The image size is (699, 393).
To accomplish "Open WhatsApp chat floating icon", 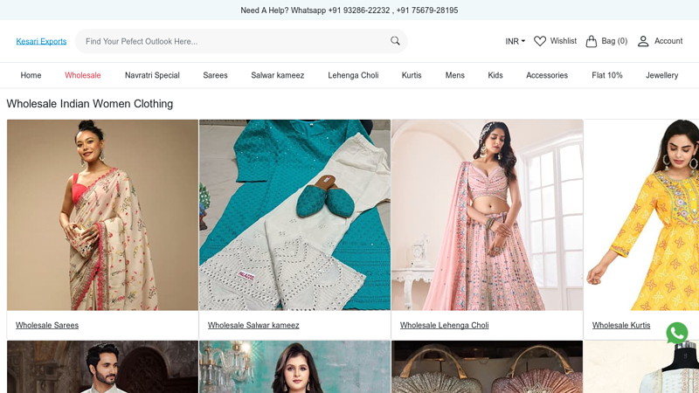I will [x=676, y=333].
